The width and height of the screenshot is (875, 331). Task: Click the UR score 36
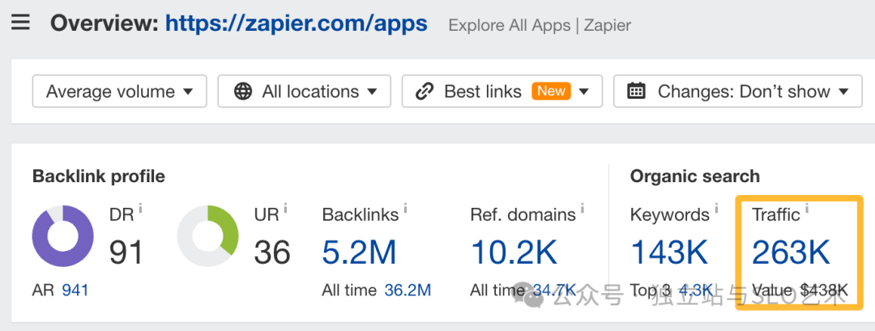tap(272, 252)
